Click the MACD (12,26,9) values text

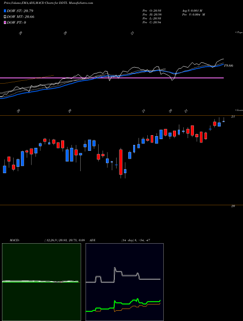tap(65, 240)
